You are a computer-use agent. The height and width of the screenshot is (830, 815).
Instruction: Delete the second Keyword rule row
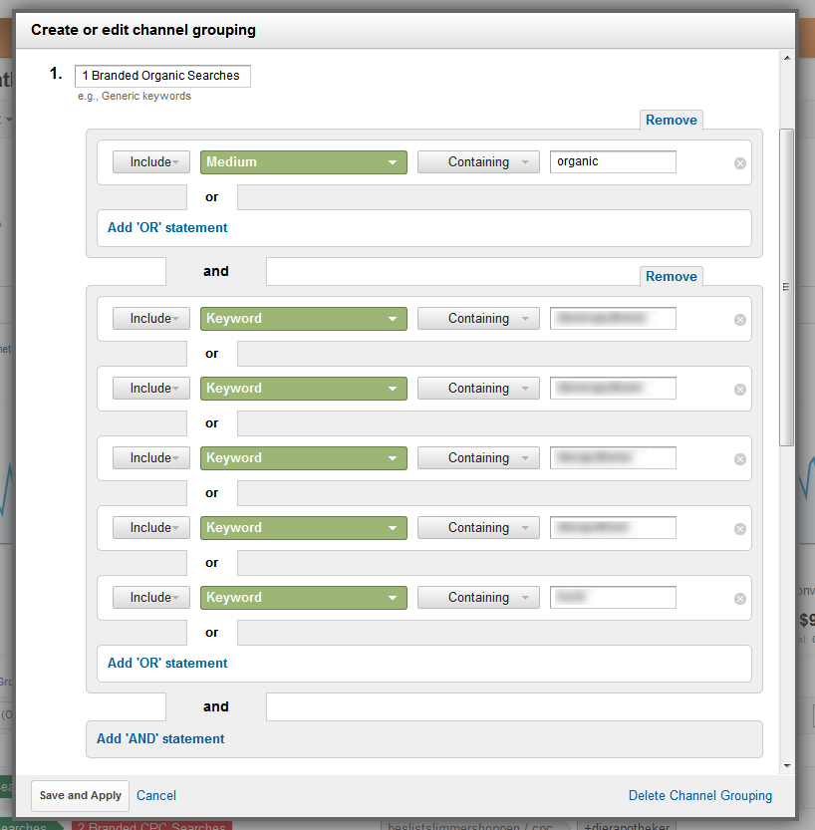click(740, 390)
